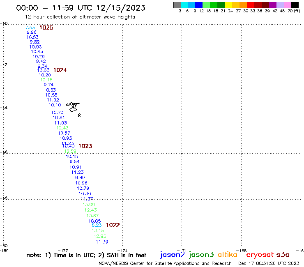This screenshot has width=304, height=267.
Task: Select wave height value 11.02
Action: [x=53, y=100]
